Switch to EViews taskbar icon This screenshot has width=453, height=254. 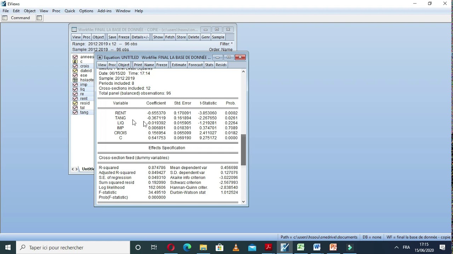click(285, 247)
